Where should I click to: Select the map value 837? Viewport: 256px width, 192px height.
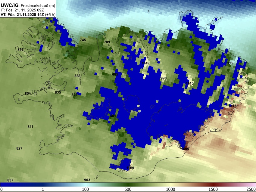10,180
